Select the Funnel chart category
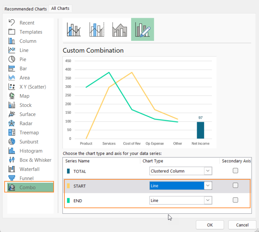The width and height of the screenshot is (259, 232). [26, 178]
